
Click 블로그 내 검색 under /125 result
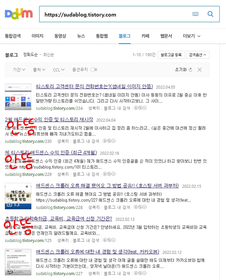[x=86, y=240]
